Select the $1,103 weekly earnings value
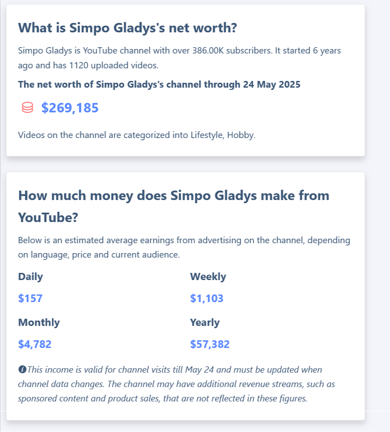 pyautogui.click(x=207, y=298)
